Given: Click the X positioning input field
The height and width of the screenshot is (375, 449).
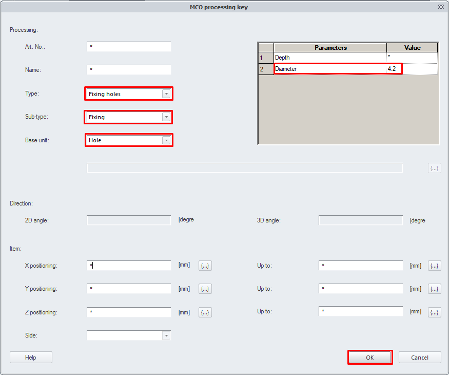Looking at the screenshot, I should pyautogui.click(x=129, y=266).
